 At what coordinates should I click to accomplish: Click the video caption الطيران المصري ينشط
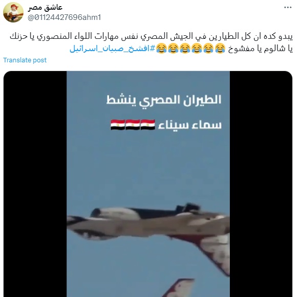pyautogui.click(x=164, y=101)
